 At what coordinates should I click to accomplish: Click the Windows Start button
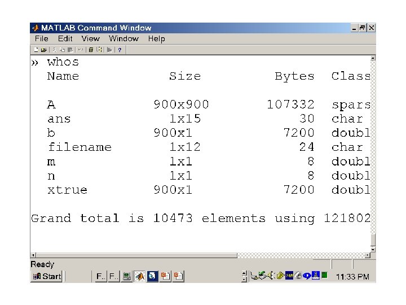(47, 276)
